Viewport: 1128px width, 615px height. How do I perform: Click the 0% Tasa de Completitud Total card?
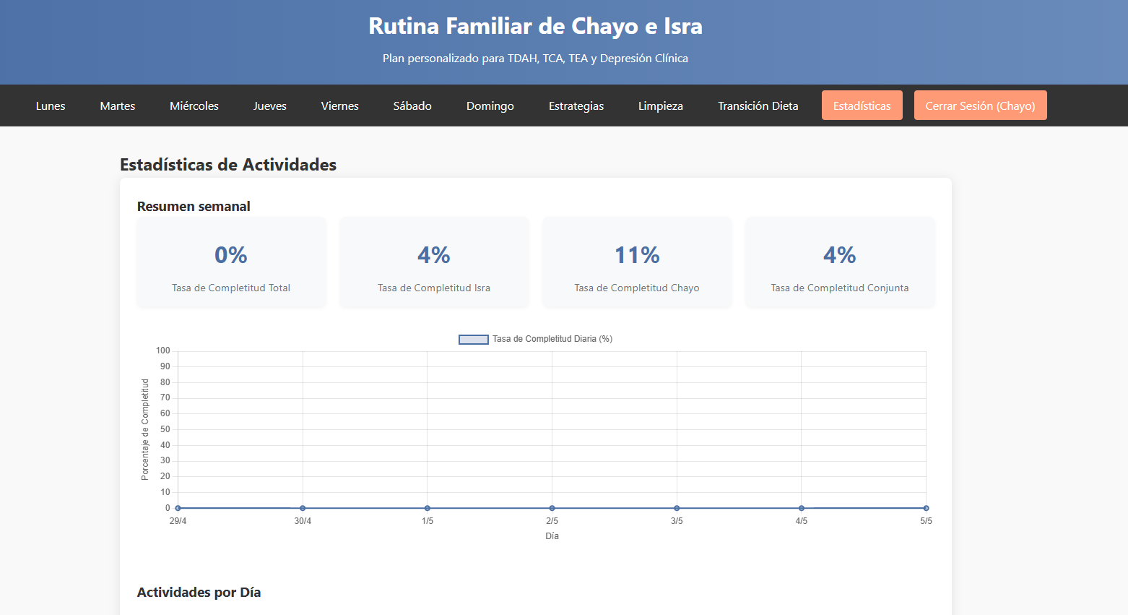231,263
